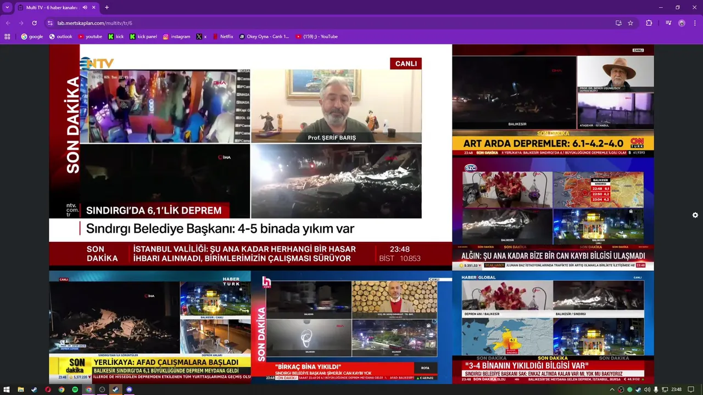
Task: Click the Halk TV stream video
Action: coord(351,327)
